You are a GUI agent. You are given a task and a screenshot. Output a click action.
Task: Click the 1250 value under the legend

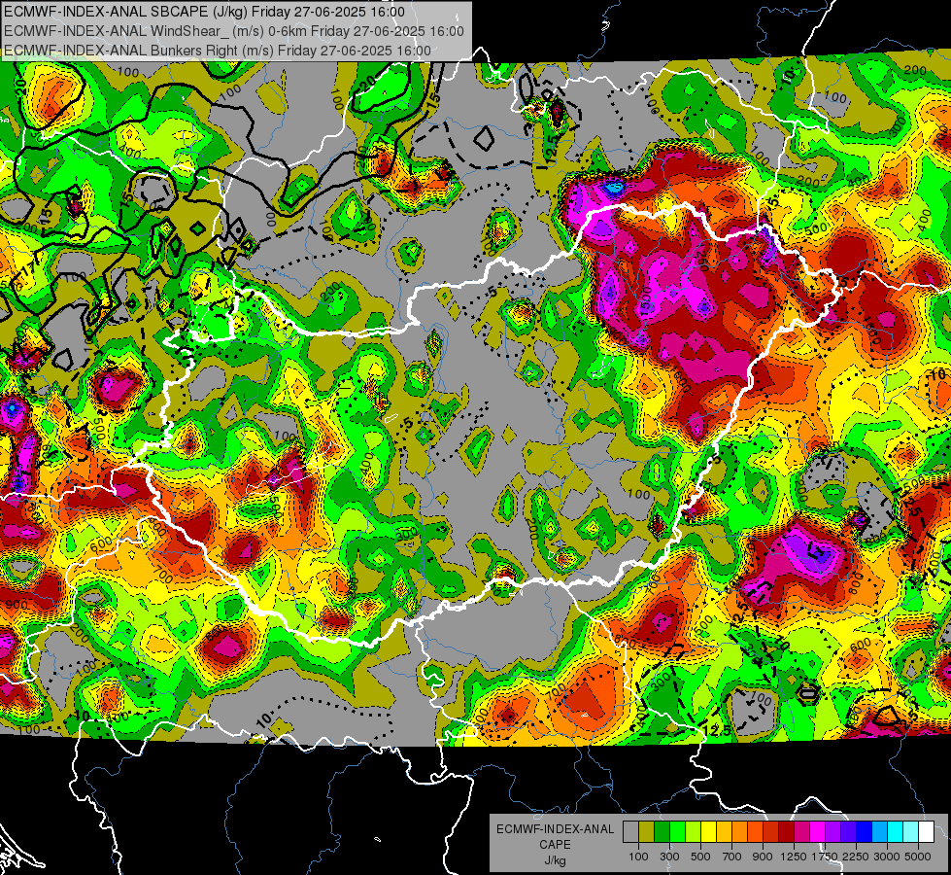point(794,857)
